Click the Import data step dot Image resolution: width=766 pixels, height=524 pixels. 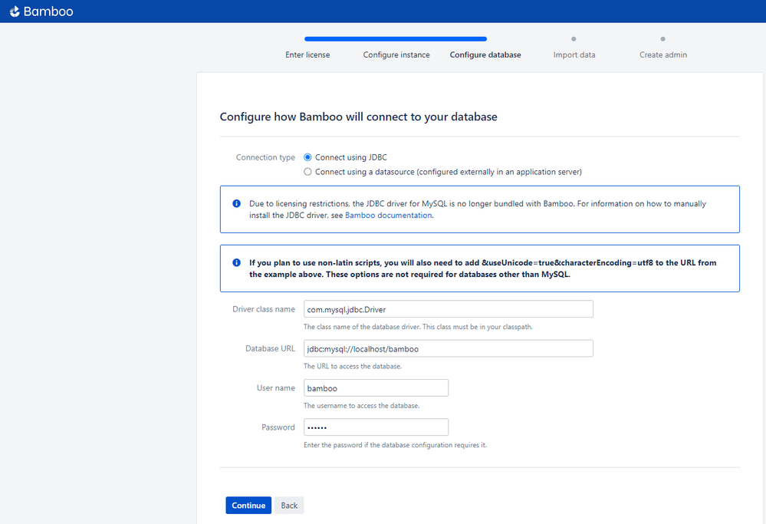[574, 39]
